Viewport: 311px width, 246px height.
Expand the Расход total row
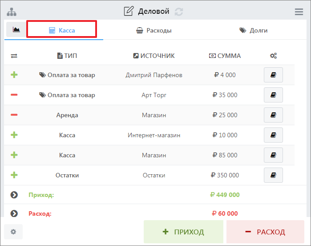click(x=14, y=213)
